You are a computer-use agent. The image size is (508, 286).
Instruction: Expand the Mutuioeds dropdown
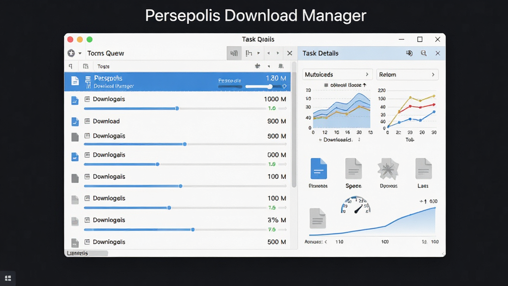[337, 74]
